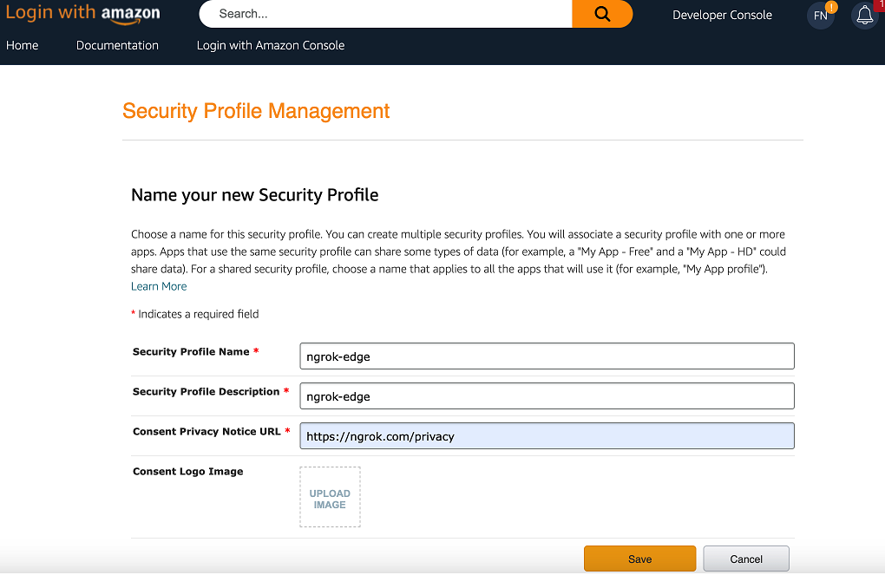
Task: Go to the Home menu item
Action: (x=22, y=45)
